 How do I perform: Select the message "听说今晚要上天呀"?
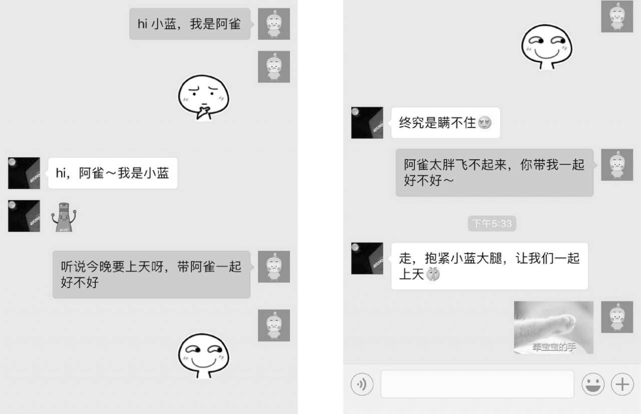(152, 275)
